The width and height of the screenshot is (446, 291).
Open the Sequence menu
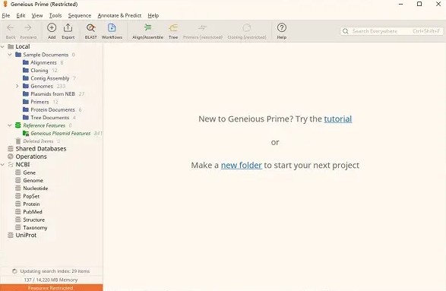point(80,15)
